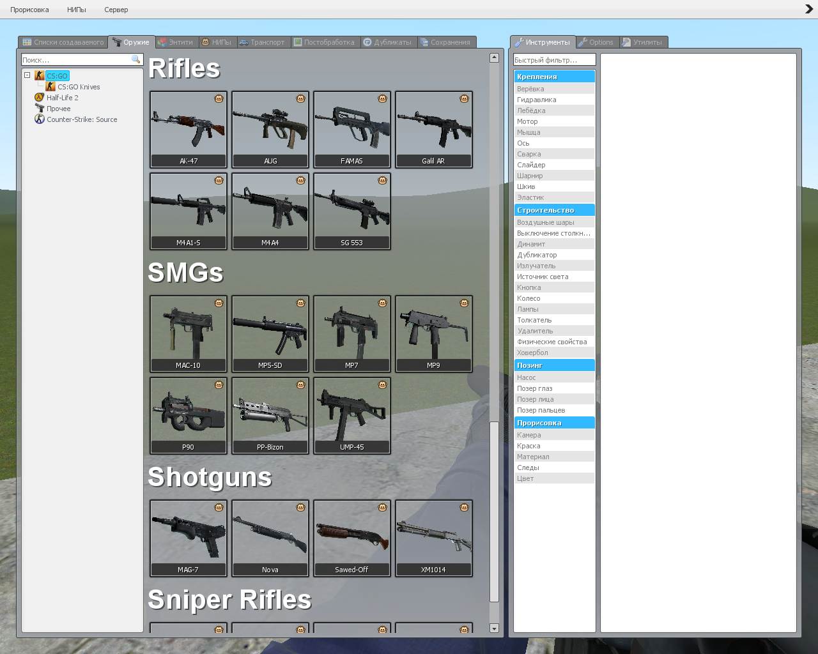
Task: Open the "Постобработка" tab
Action: (x=325, y=42)
